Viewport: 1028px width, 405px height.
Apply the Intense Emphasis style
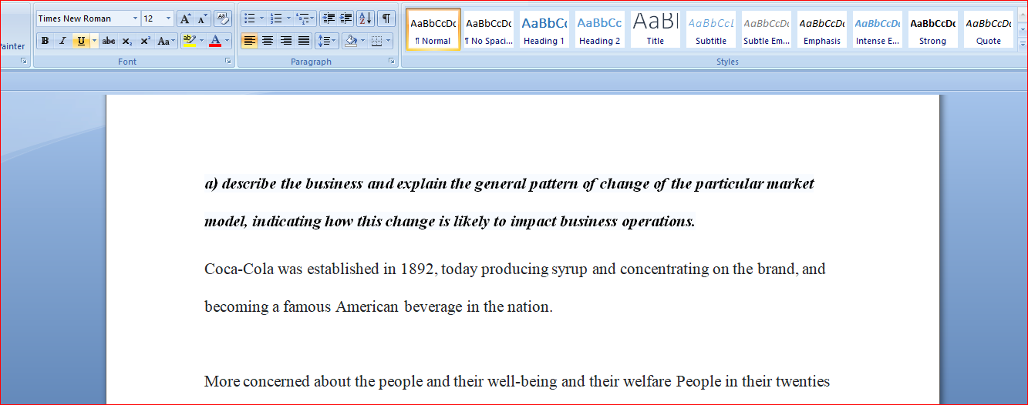click(x=878, y=29)
